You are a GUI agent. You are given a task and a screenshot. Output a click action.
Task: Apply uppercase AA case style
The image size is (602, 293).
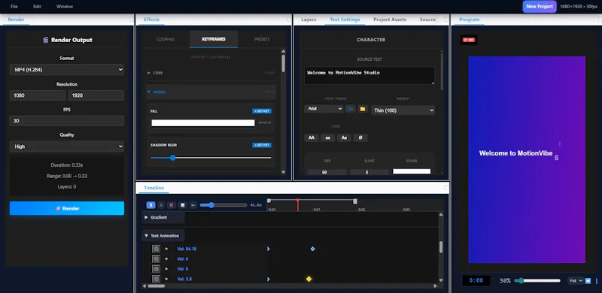click(x=312, y=137)
